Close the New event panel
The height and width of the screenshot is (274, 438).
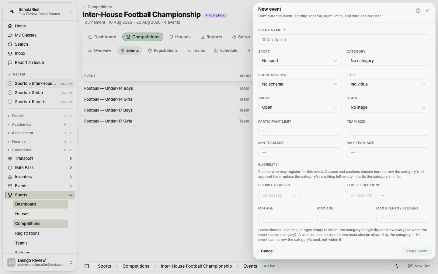(427, 11)
